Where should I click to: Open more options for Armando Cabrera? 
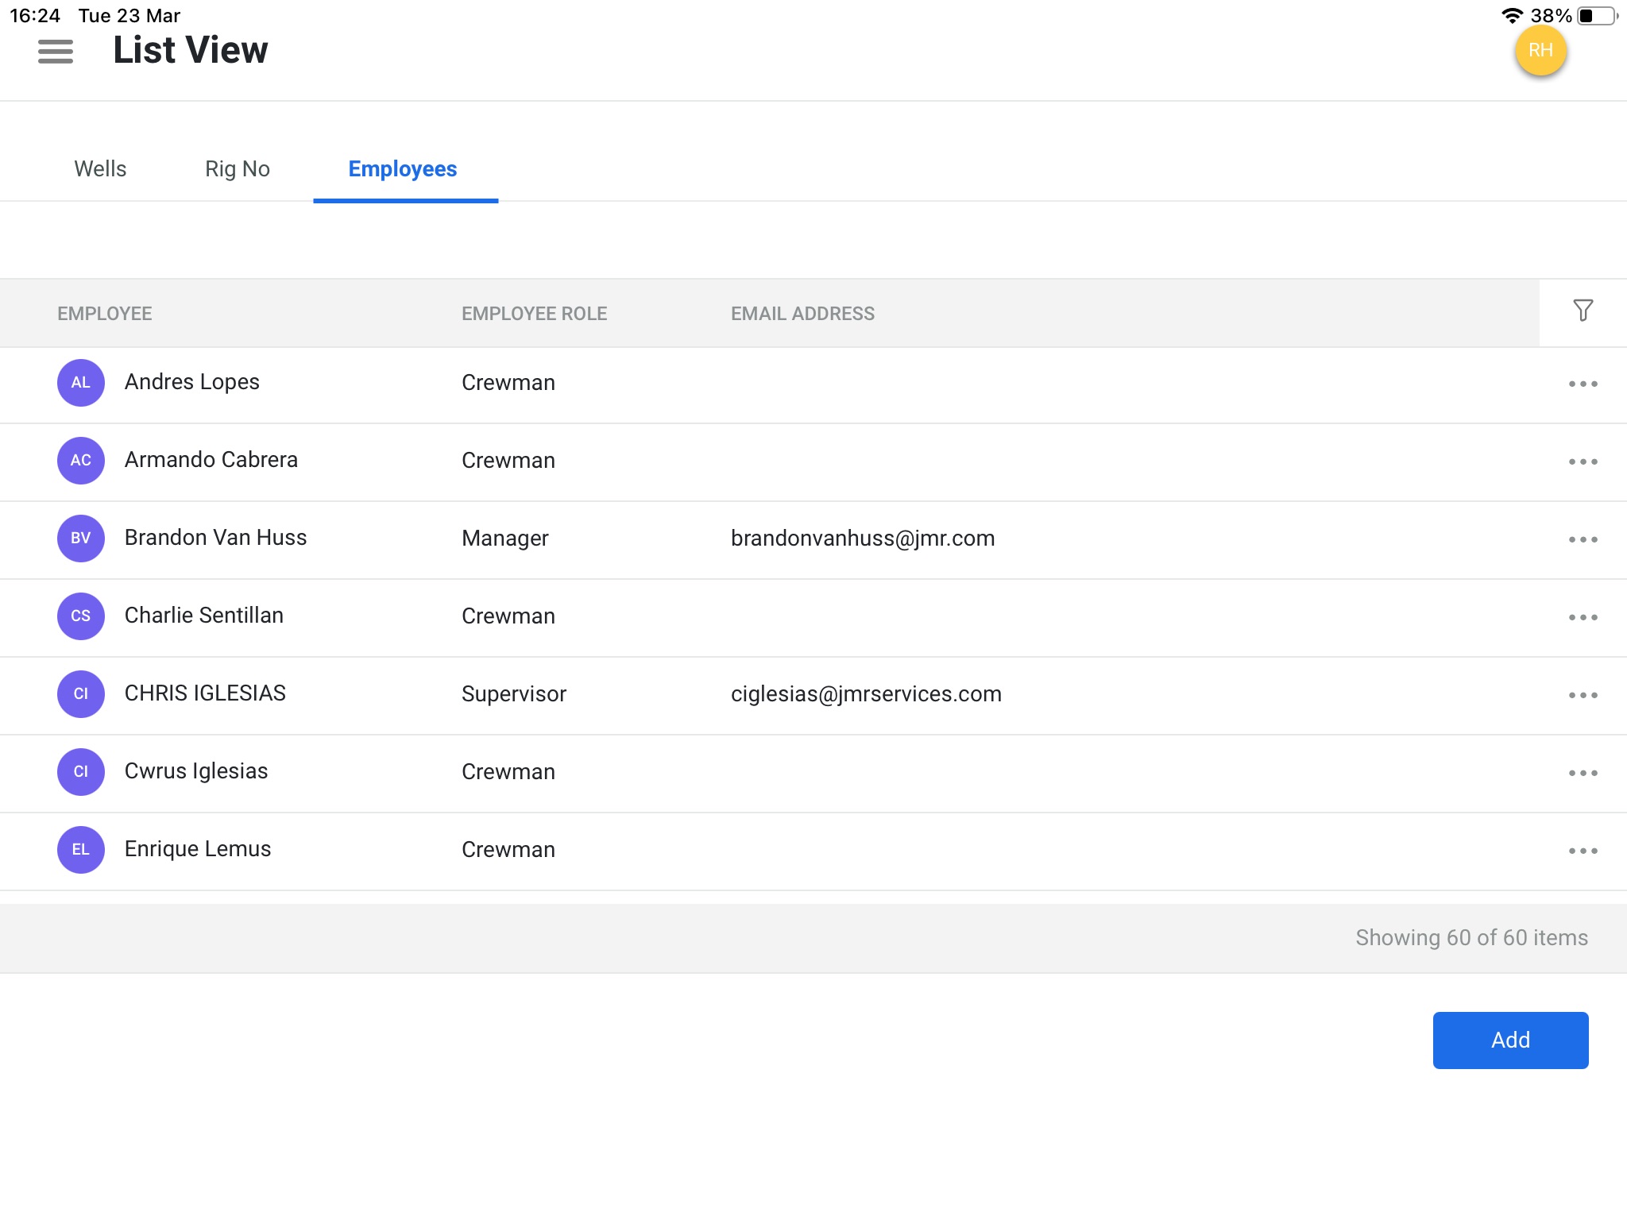pos(1583,461)
